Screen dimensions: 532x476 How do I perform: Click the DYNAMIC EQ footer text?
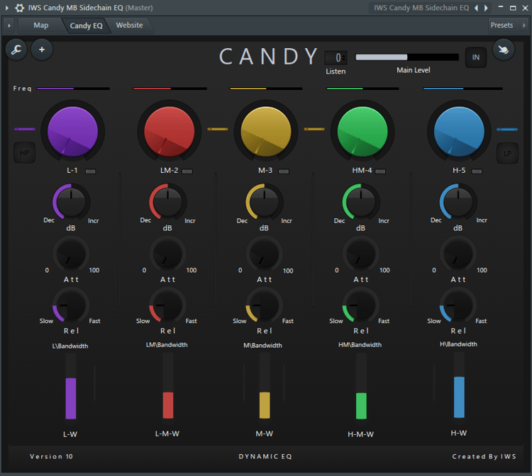pyautogui.click(x=265, y=456)
